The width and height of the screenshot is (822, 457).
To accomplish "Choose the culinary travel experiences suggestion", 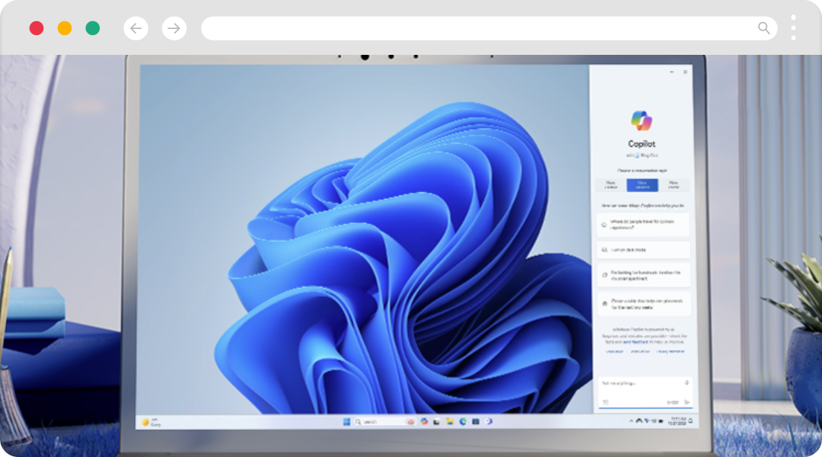I will pos(643,225).
